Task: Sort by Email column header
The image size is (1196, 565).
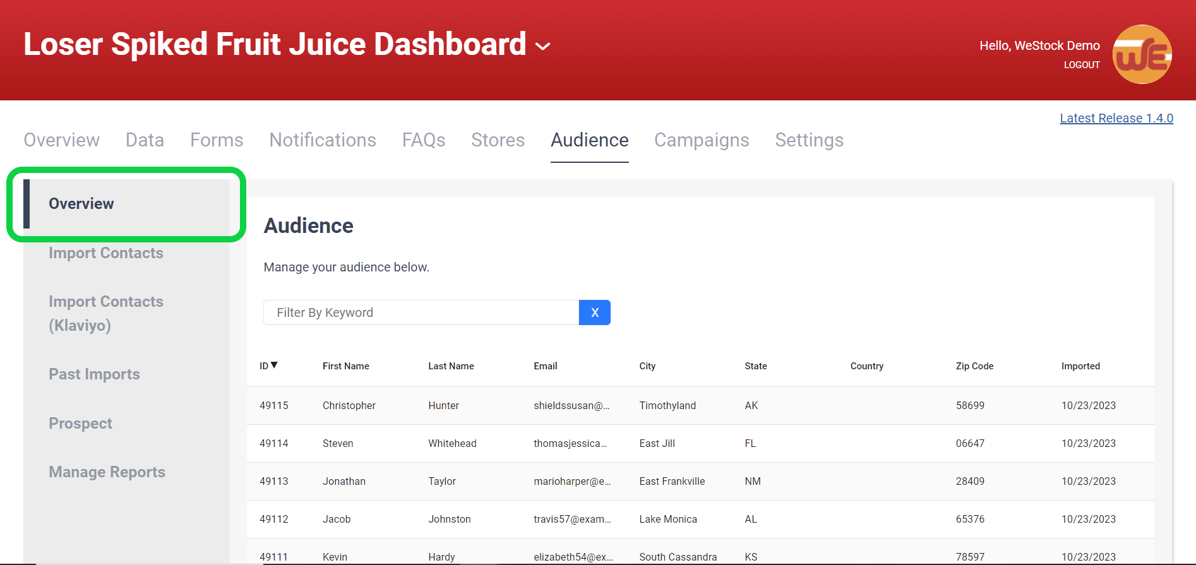Action: click(x=546, y=366)
